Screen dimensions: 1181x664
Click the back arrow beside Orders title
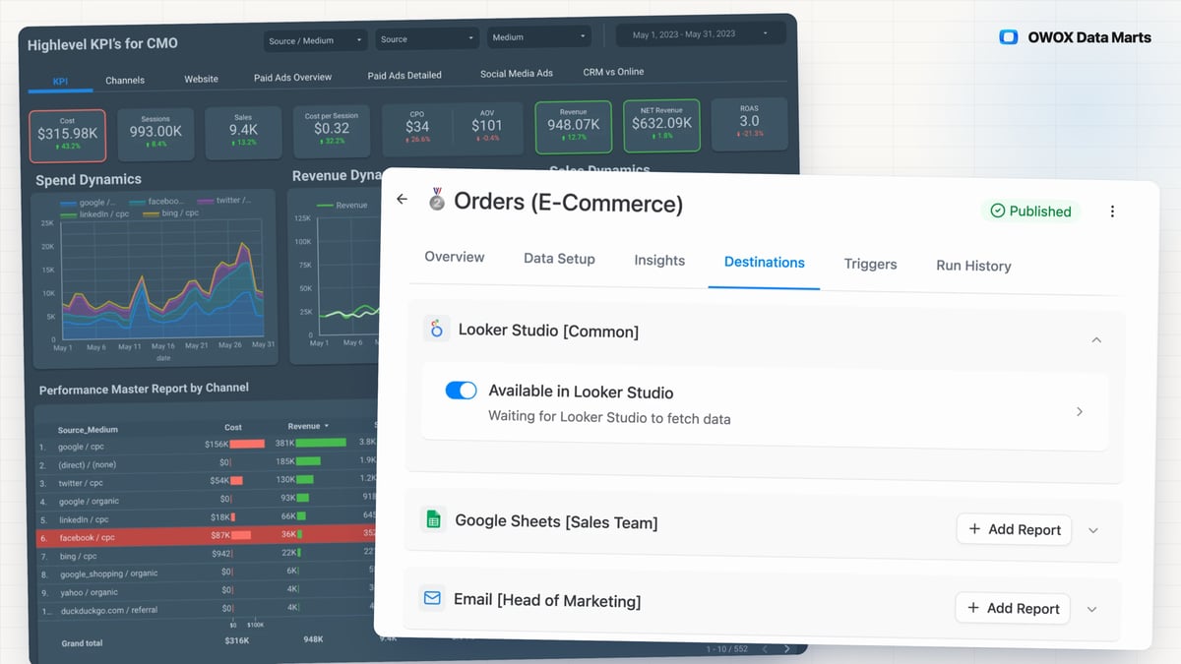[x=402, y=200]
